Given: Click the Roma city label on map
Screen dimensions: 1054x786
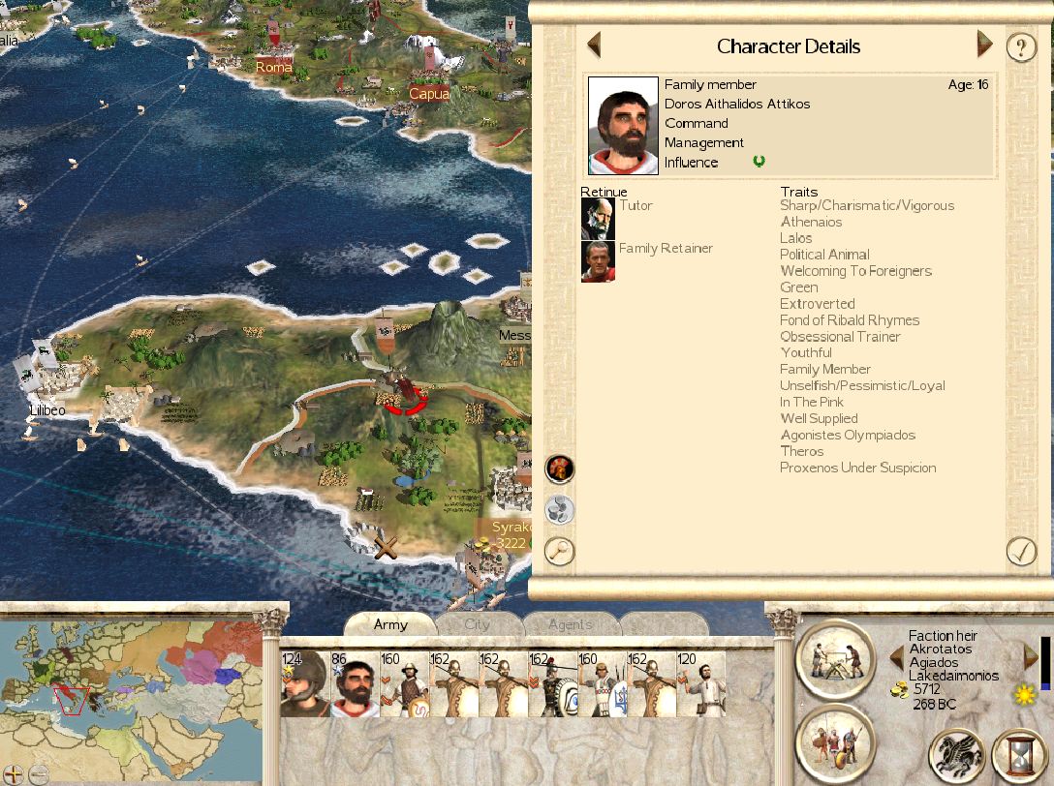Looking at the screenshot, I should coord(273,67).
